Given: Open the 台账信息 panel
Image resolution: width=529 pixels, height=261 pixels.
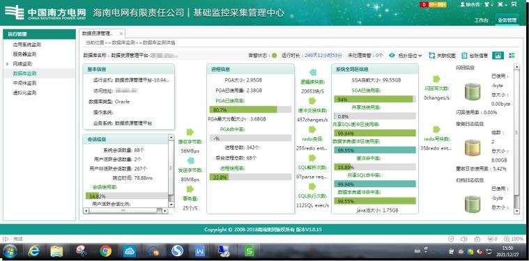Looking at the screenshot, I should (x=475, y=56).
